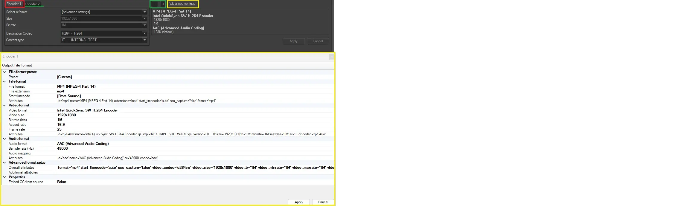Click Cancel at the bottom of the panel

(x=323, y=202)
